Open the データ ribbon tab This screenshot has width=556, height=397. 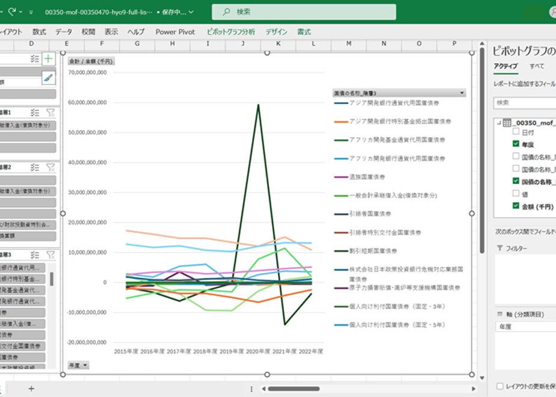64,32
